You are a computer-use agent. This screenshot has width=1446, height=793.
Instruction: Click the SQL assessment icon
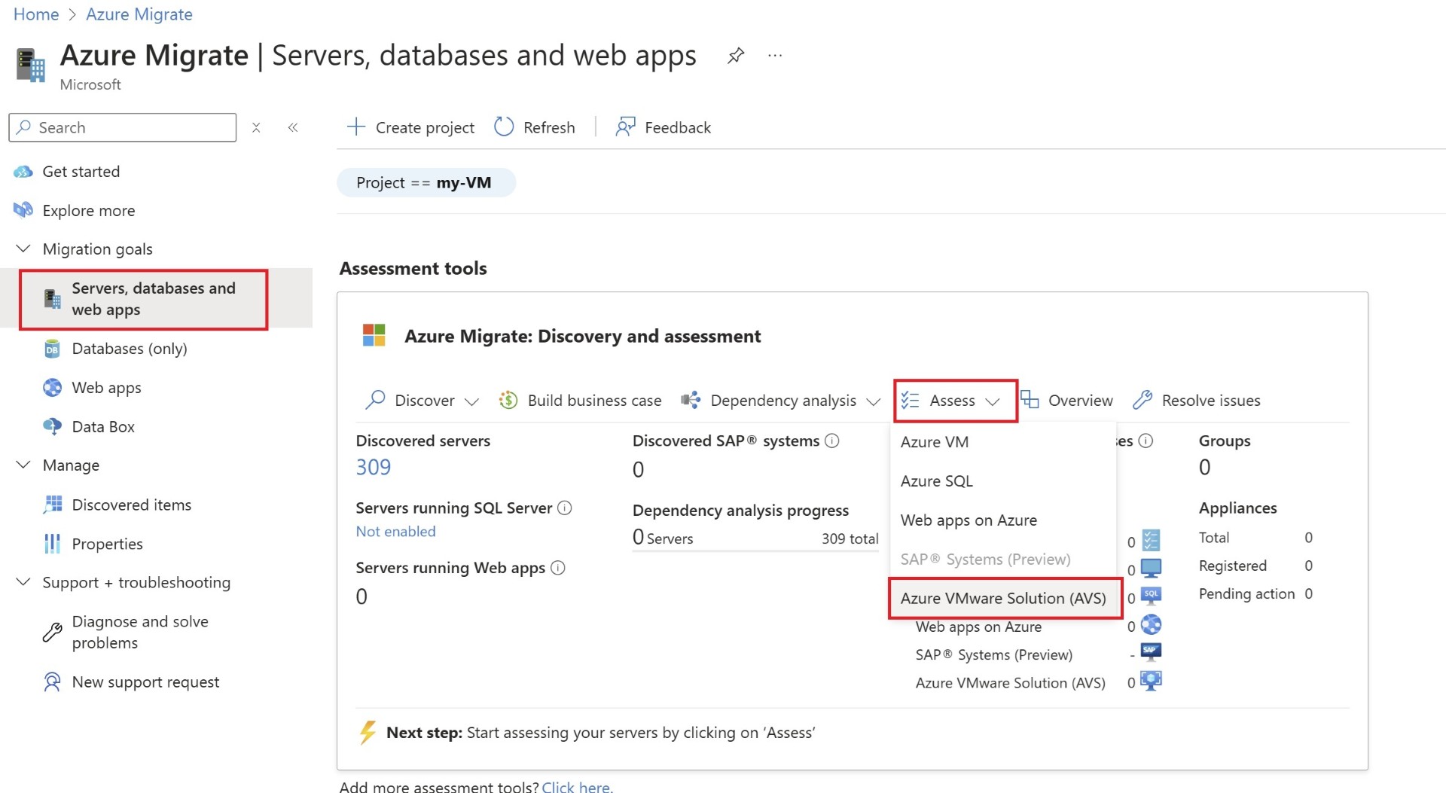pos(1151,596)
